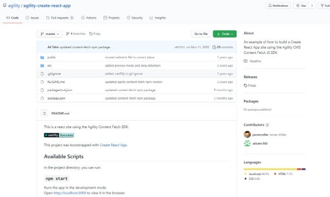Open the Insights tab

tap(157, 18)
